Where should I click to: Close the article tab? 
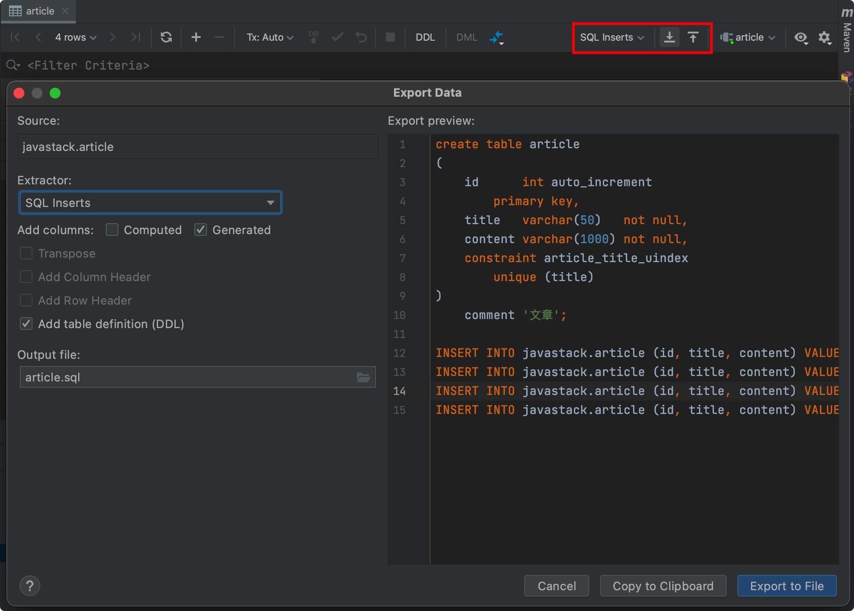[65, 11]
